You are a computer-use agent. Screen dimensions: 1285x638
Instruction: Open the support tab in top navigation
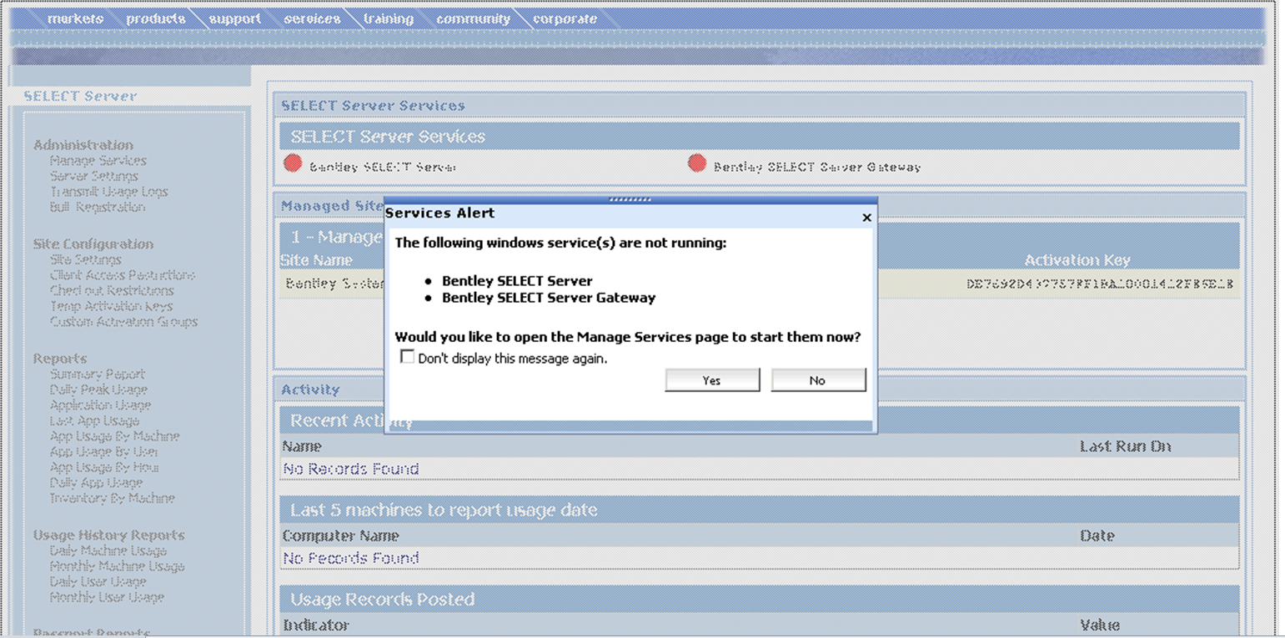coord(235,18)
